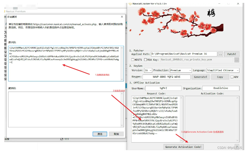Click the Applied Path input field
The image size is (246, 152).
point(184,54)
